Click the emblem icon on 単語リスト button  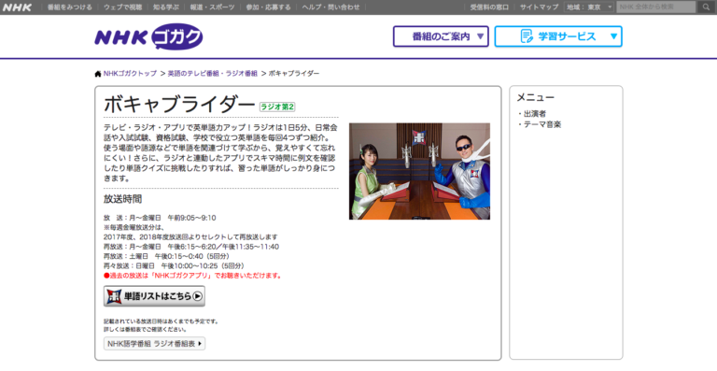click(114, 296)
